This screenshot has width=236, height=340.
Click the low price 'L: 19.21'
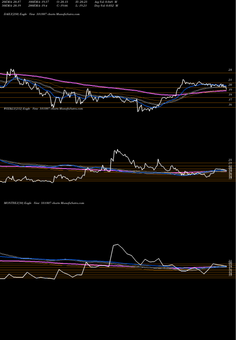pyautogui.click(x=81, y=6)
